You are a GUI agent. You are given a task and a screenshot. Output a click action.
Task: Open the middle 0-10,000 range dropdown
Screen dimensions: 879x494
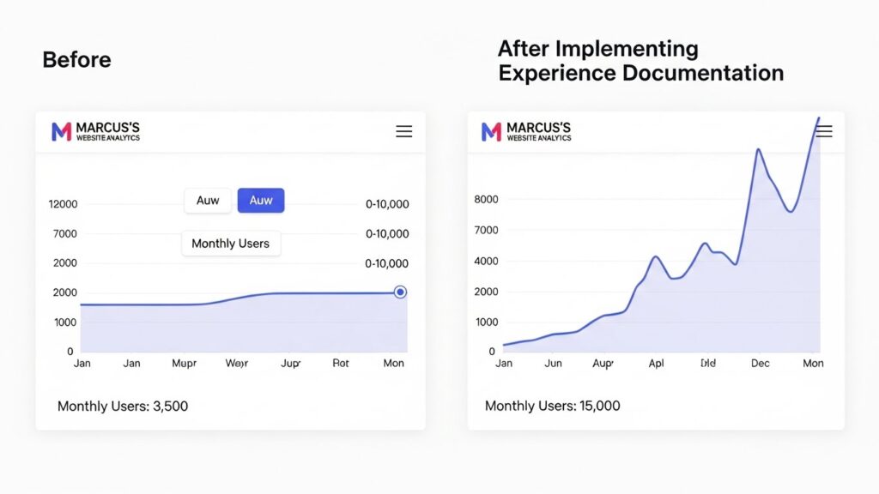coord(385,233)
